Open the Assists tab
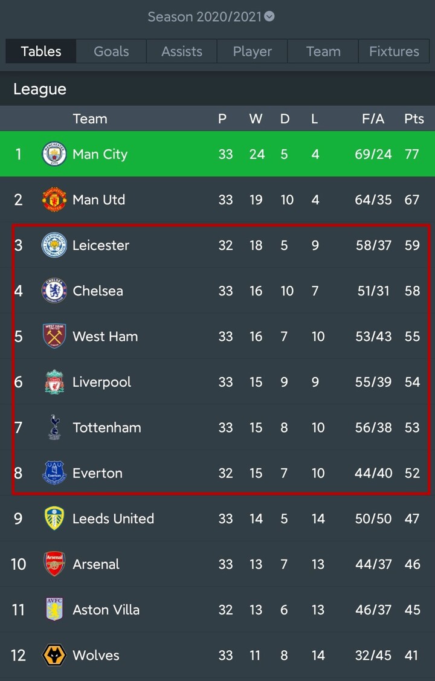 pyautogui.click(x=182, y=51)
